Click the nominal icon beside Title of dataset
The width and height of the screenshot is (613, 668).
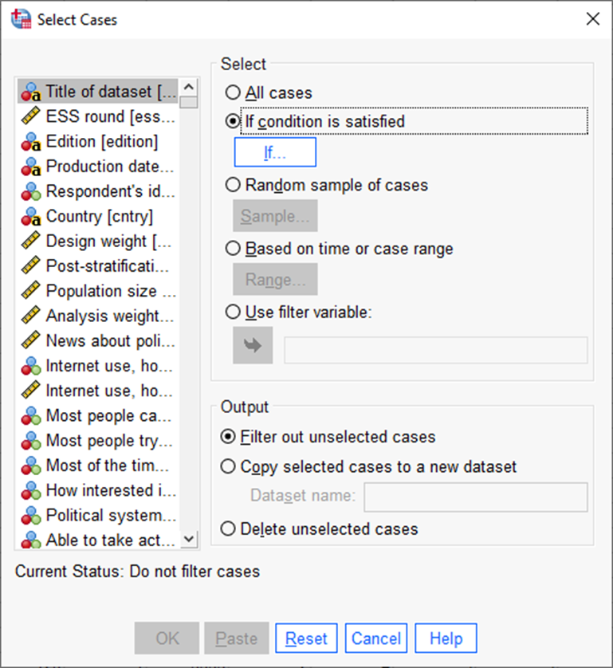tap(30, 92)
